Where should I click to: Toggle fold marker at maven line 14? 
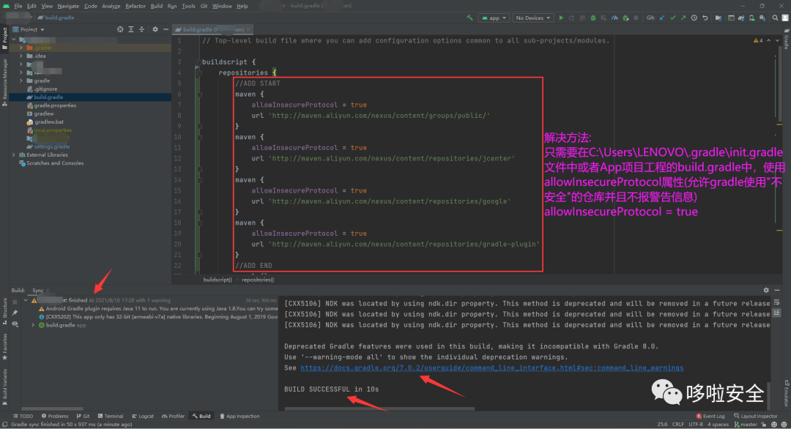tap(199, 180)
